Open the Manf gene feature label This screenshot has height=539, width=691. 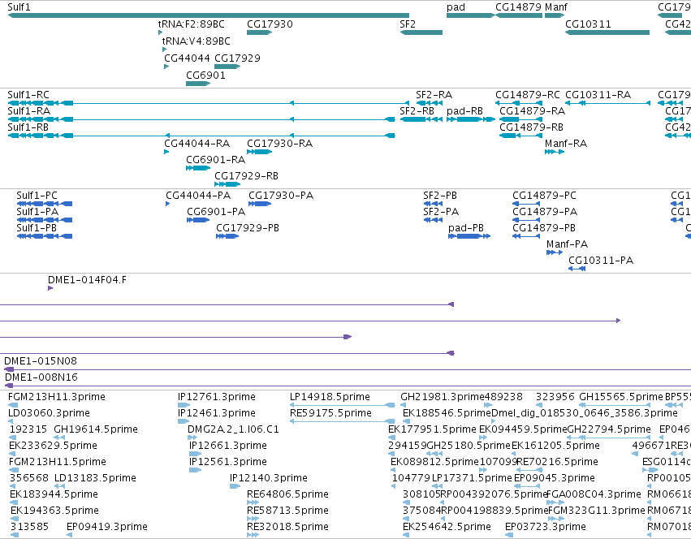pyautogui.click(x=556, y=7)
